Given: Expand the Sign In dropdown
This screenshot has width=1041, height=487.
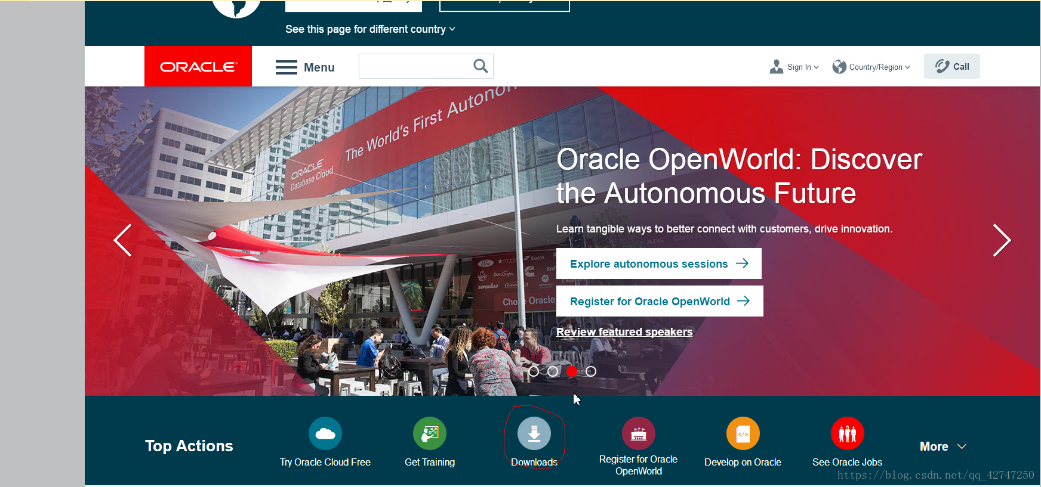Looking at the screenshot, I should click(794, 67).
